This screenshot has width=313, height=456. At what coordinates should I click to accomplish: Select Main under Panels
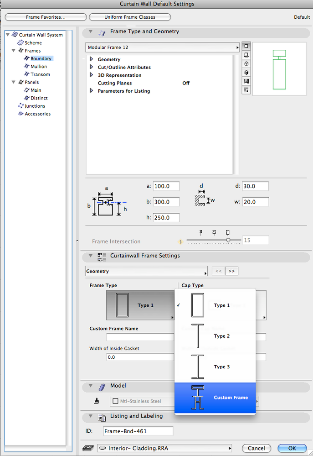click(x=36, y=90)
